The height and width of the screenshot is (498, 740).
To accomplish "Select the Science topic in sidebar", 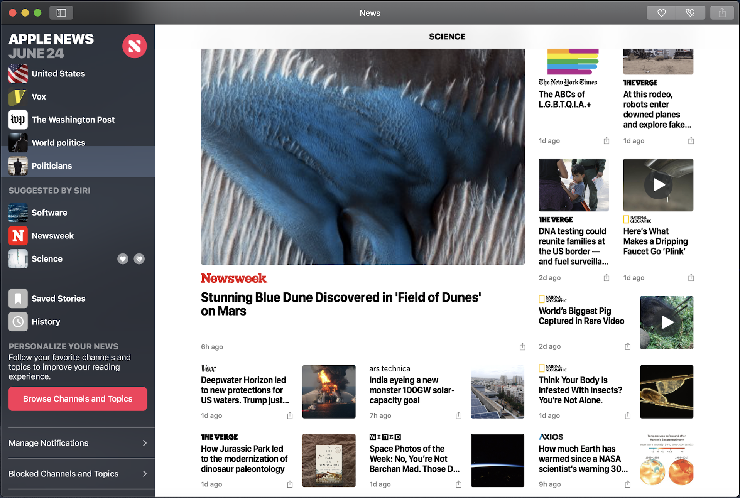I will [x=47, y=259].
